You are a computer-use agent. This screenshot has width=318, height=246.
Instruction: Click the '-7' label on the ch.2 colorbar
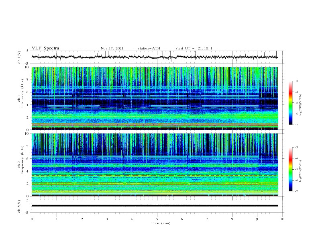[x=296, y=191]
